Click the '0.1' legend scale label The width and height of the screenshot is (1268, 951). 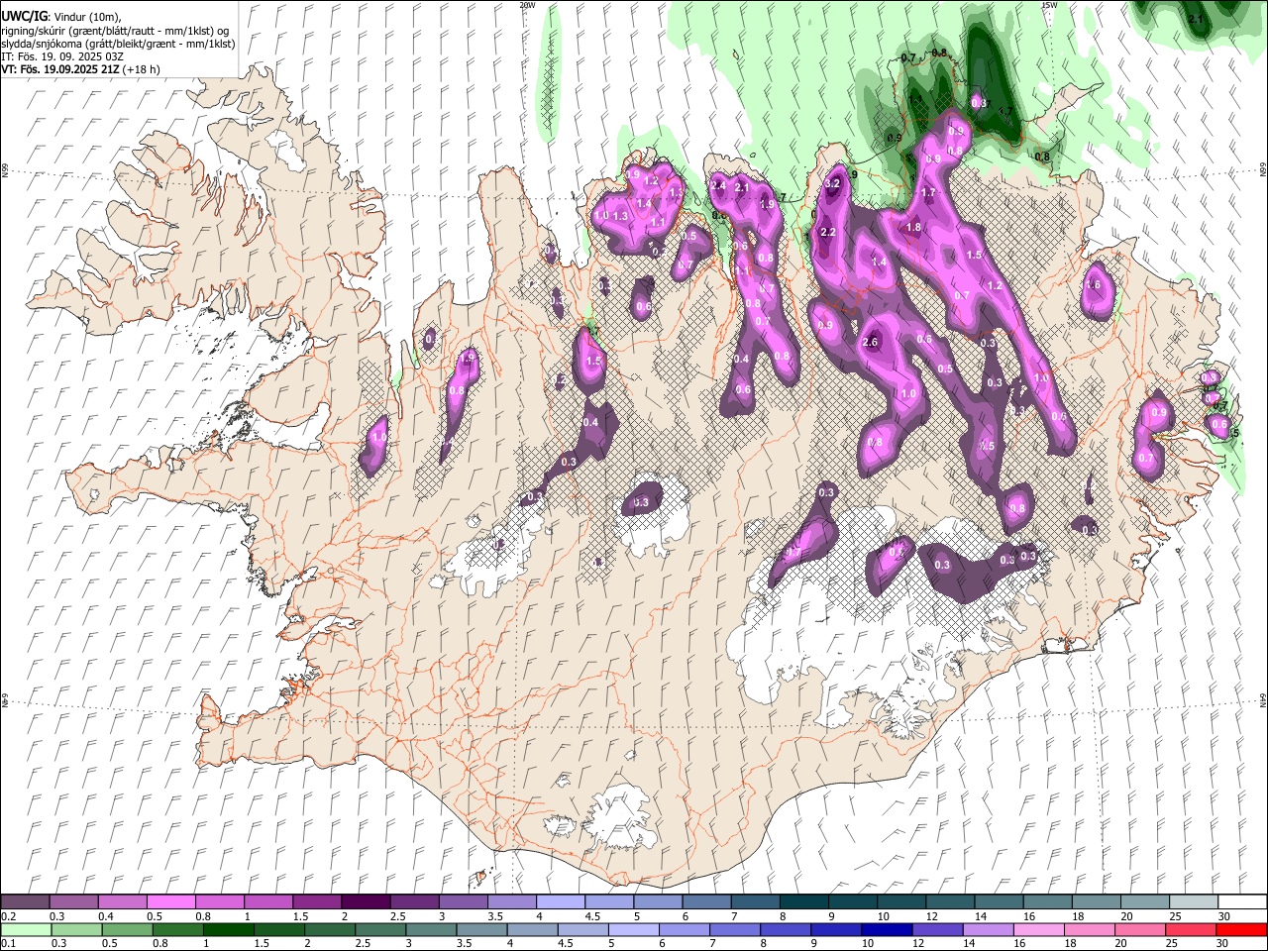point(9,944)
